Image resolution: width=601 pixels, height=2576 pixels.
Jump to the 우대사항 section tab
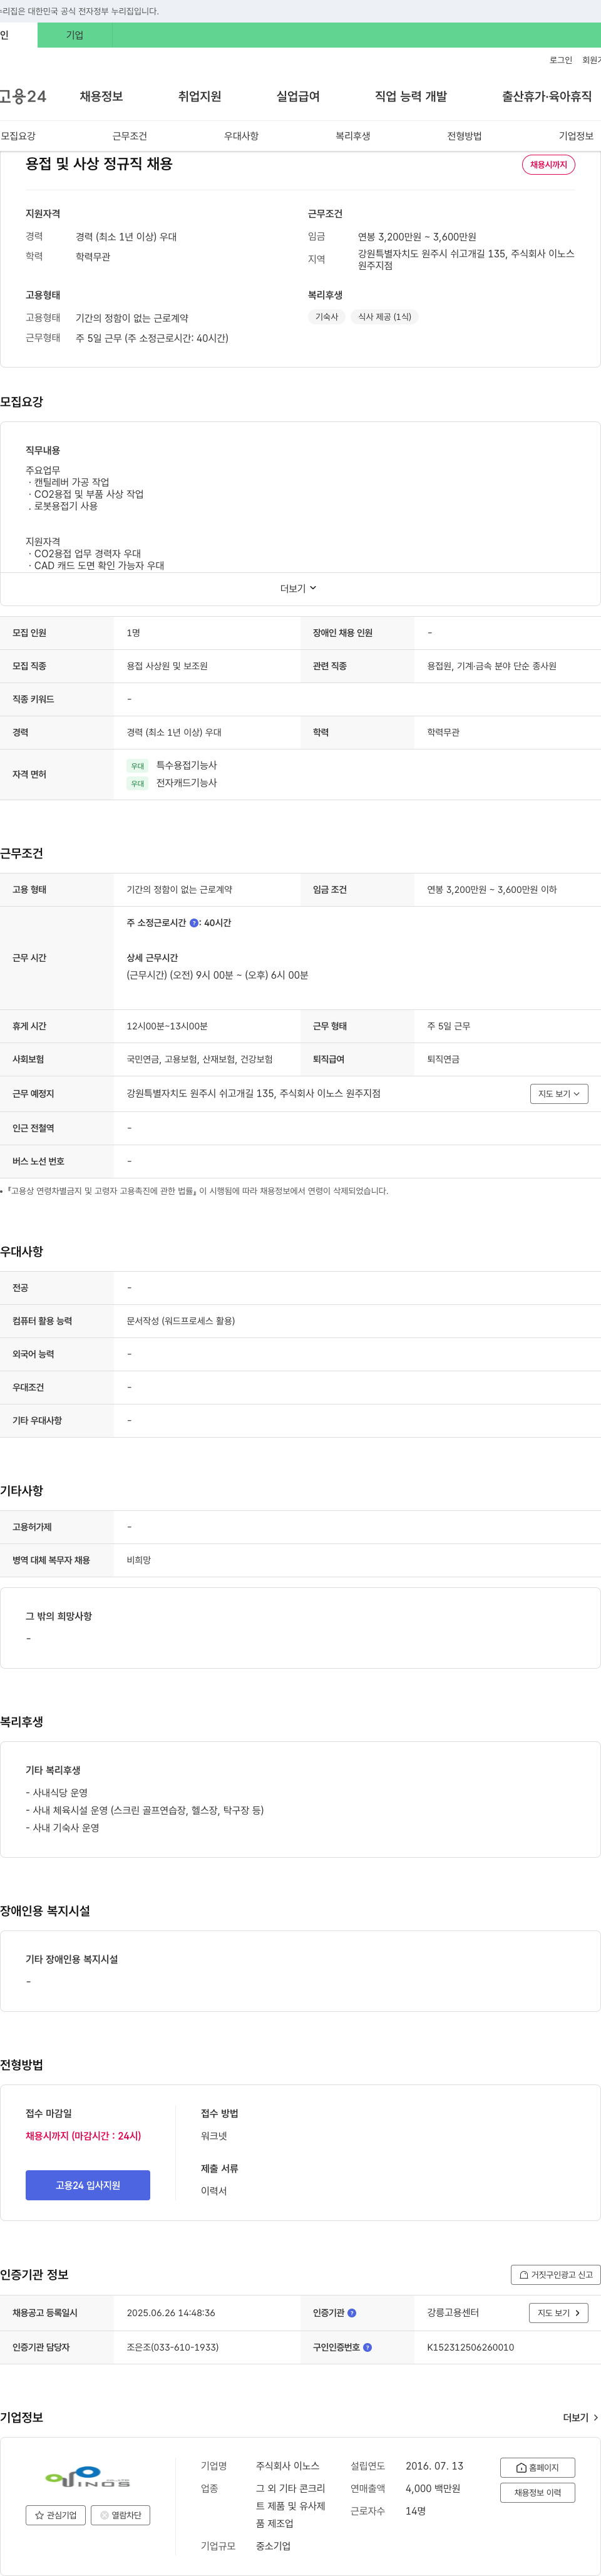click(241, 136)
